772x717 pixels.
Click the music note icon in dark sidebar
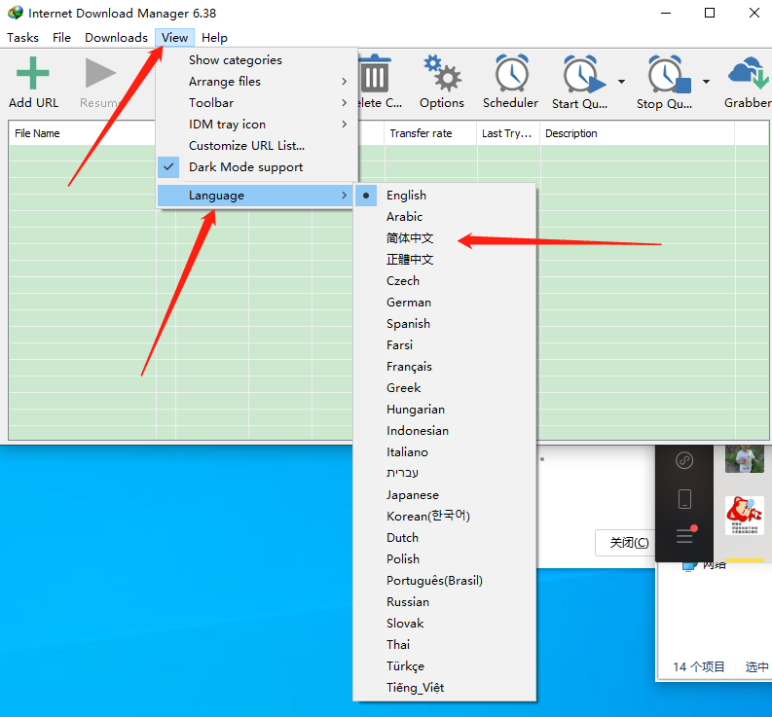point(684,460)
